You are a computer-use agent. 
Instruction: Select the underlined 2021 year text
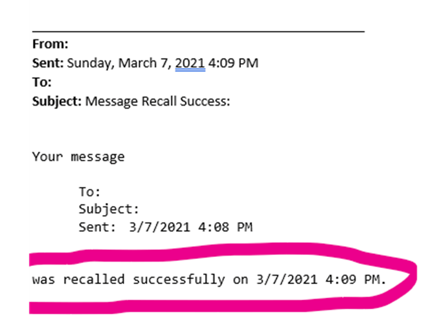(x=190, y=63)
